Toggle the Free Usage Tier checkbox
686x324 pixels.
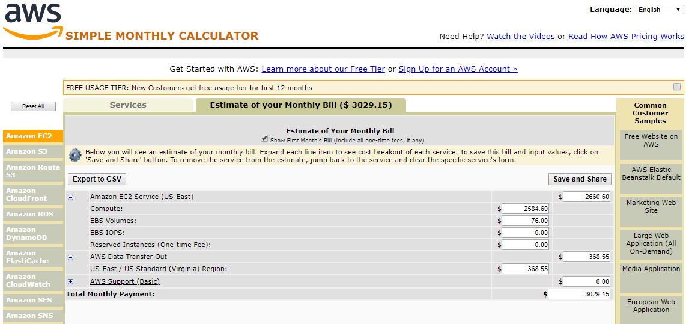(677, 87)
